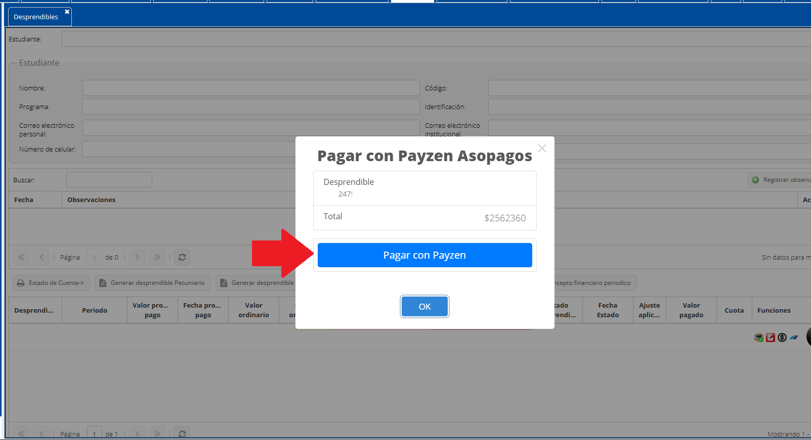Click the concepto financiero periodico button
Viewport: 811px width, 440px height.
pyautogui.click(x=595, y=283)
